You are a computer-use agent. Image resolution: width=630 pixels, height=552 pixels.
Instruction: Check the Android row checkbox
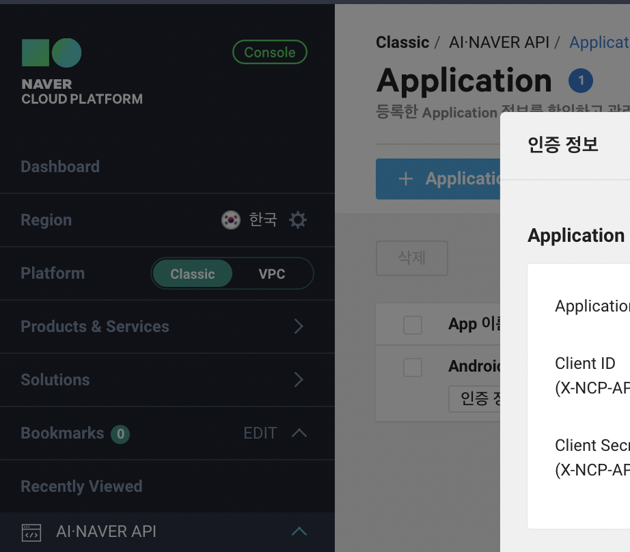click(413, 367)
